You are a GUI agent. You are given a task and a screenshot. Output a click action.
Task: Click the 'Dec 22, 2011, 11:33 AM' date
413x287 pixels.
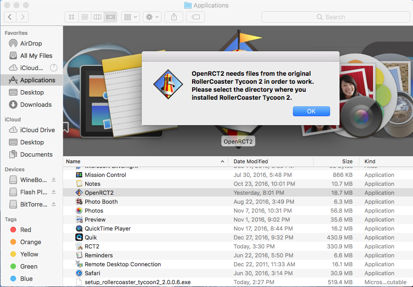pos(265,264)
